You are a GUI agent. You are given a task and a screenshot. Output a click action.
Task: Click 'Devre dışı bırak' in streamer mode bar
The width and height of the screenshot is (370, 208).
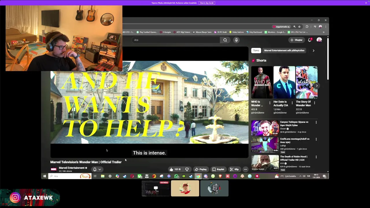click(207, 3)
